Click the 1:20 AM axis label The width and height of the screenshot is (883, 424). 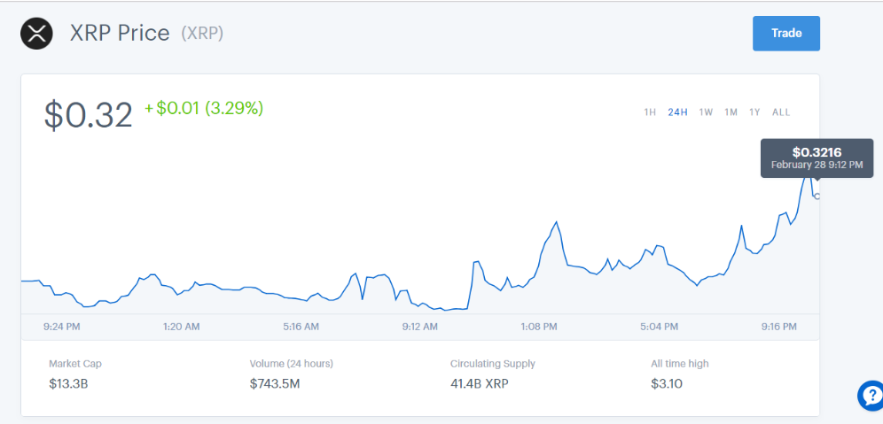(182, 327)
